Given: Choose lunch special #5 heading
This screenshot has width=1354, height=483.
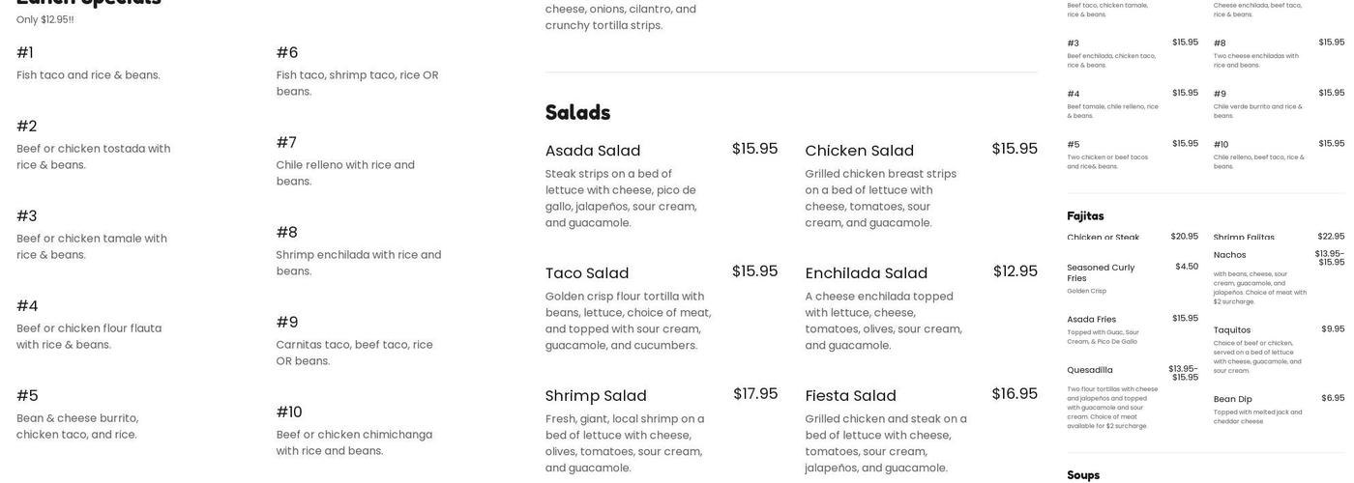Looking at the screenshot, I should click(x=27, y=396).
